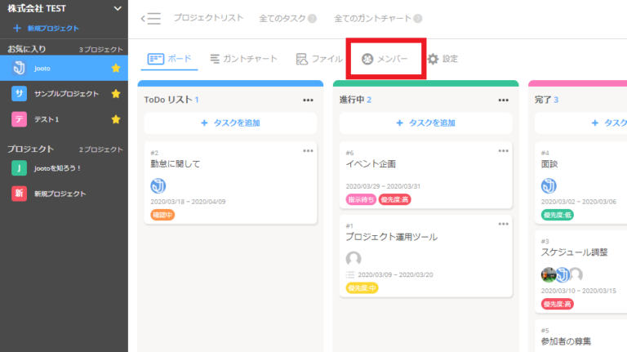627x352 pixels.
Task: Click the 完了 column title
Action: point(543,100)
